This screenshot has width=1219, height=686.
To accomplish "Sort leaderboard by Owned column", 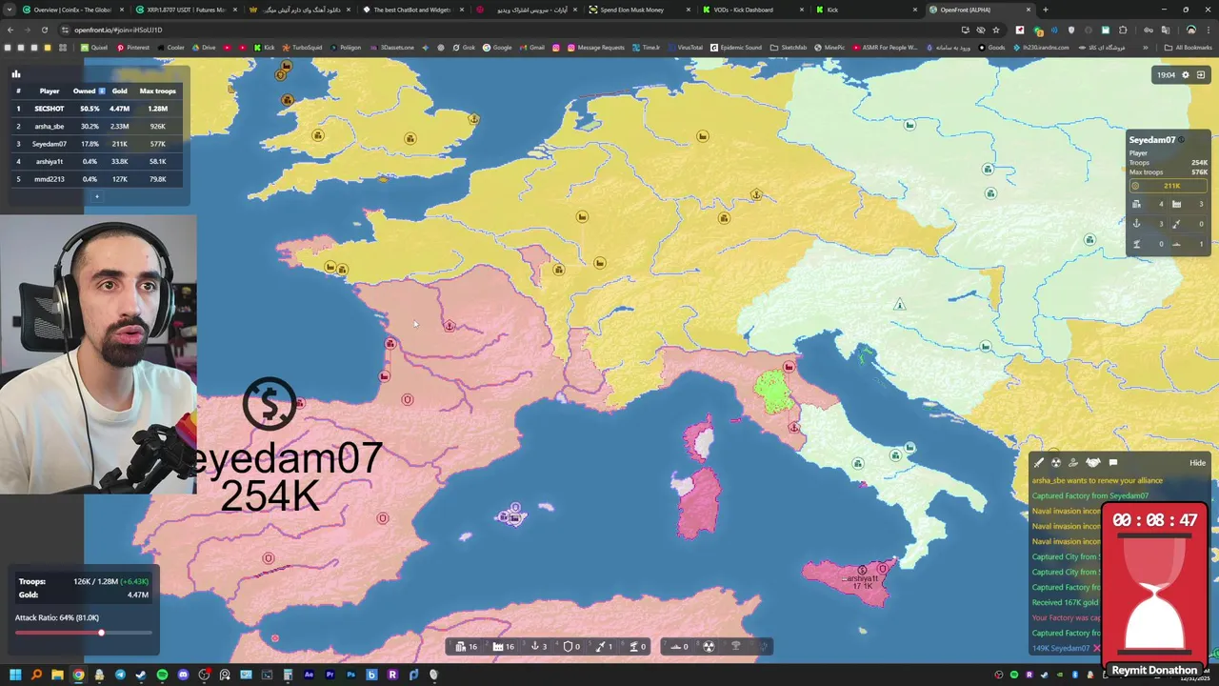I will click(x=89, y=91).
